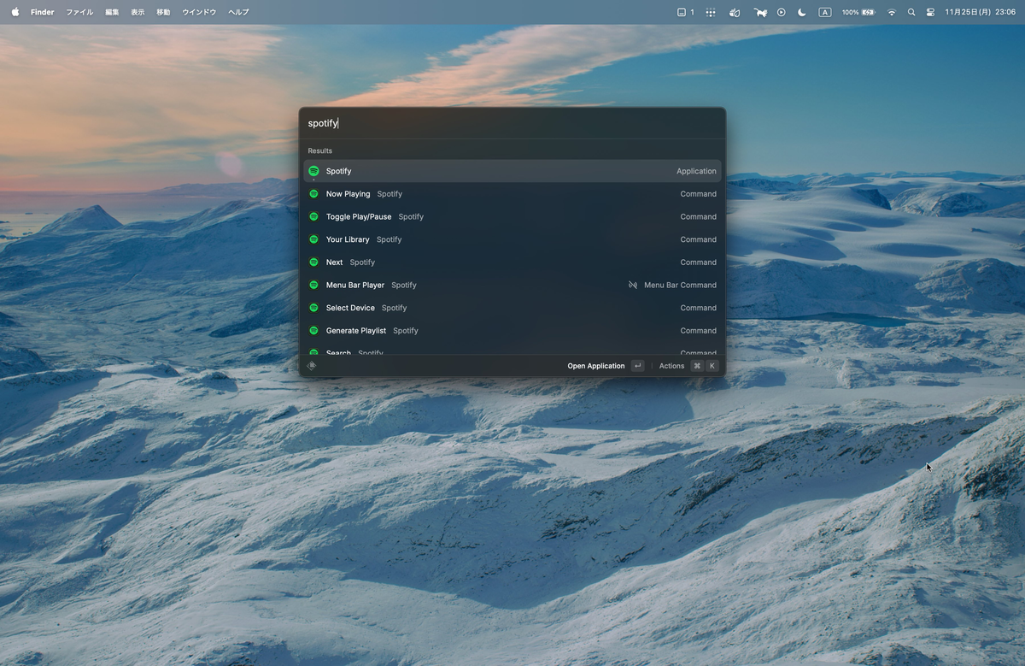
Task: Click the date and time 23:06
Action: [x=981, y=12]
